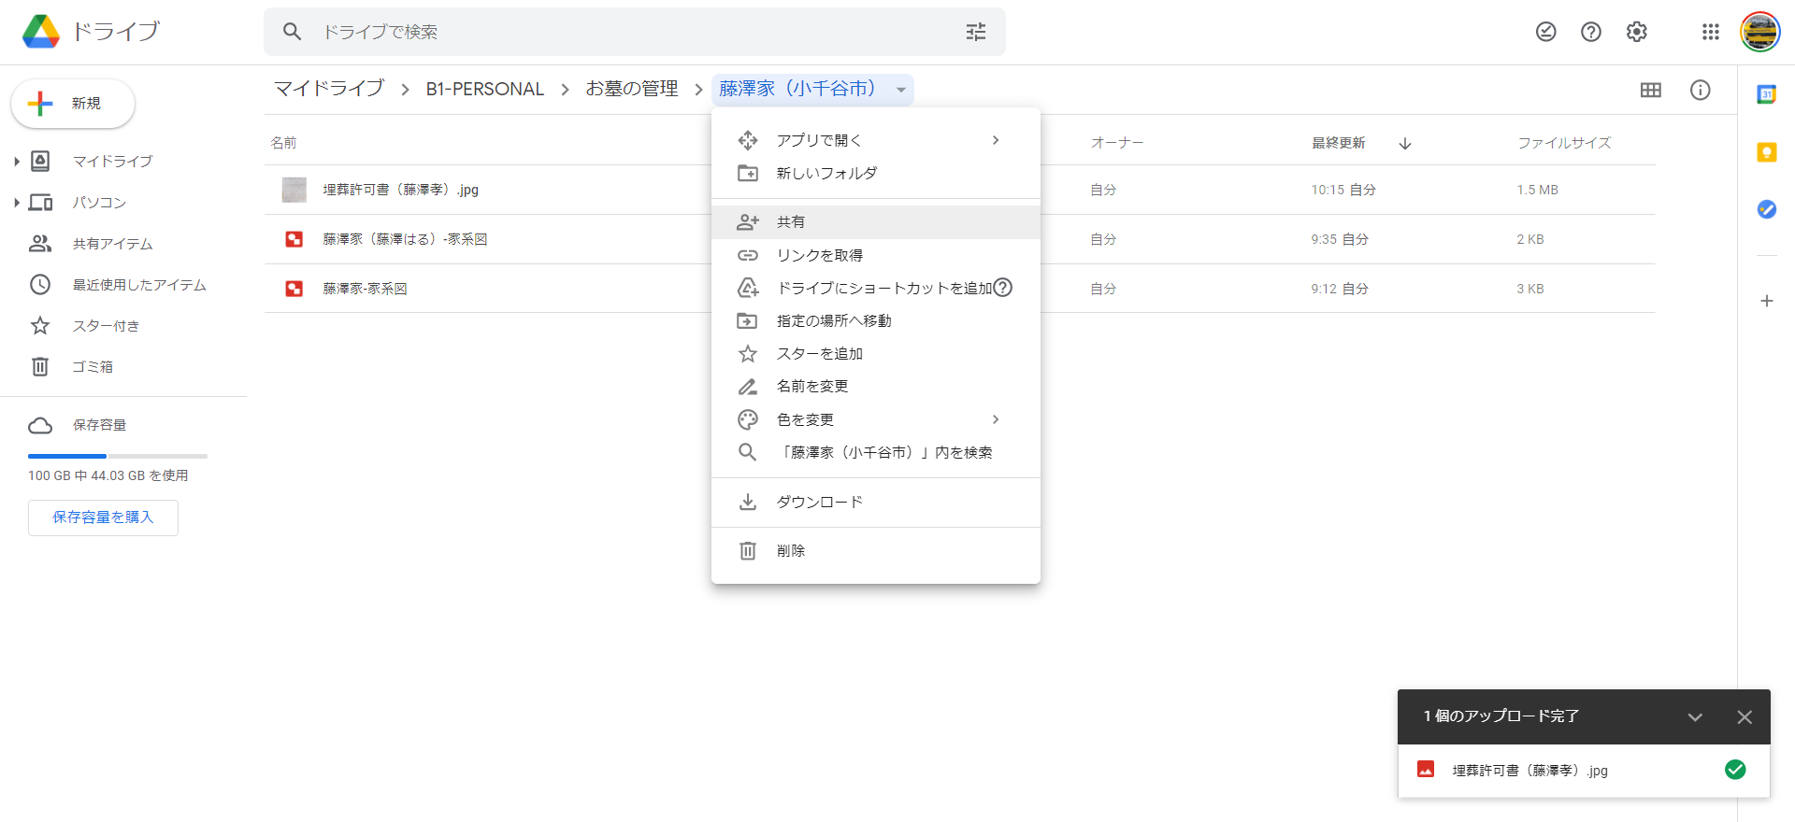
Task: Expand マイドライブ tree arrow
Action: click(x=17, y=162)
